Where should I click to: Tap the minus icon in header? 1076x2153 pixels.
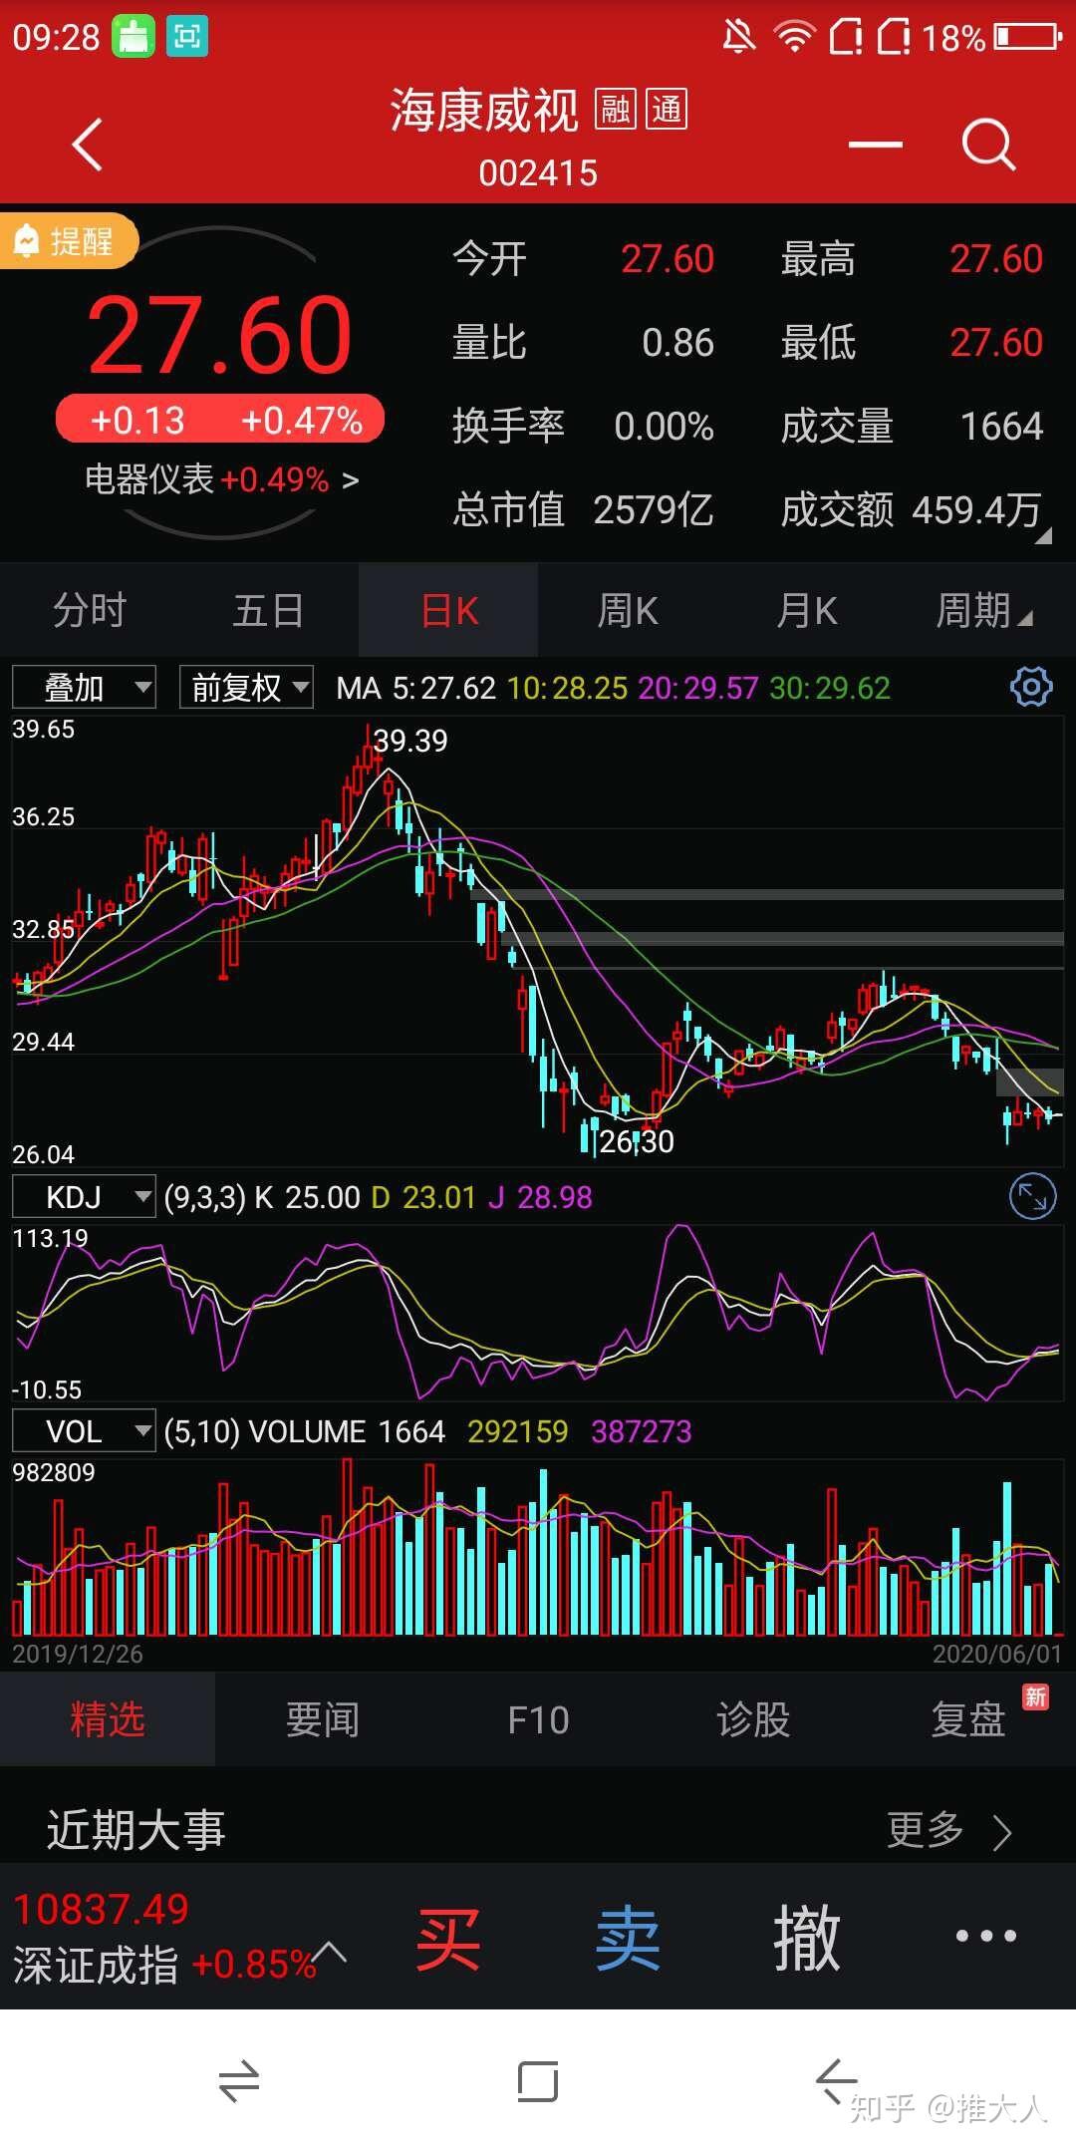point(876,145)
